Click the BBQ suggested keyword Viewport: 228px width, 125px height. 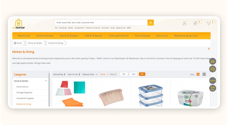pyautogui.click(x=129, y=28)
